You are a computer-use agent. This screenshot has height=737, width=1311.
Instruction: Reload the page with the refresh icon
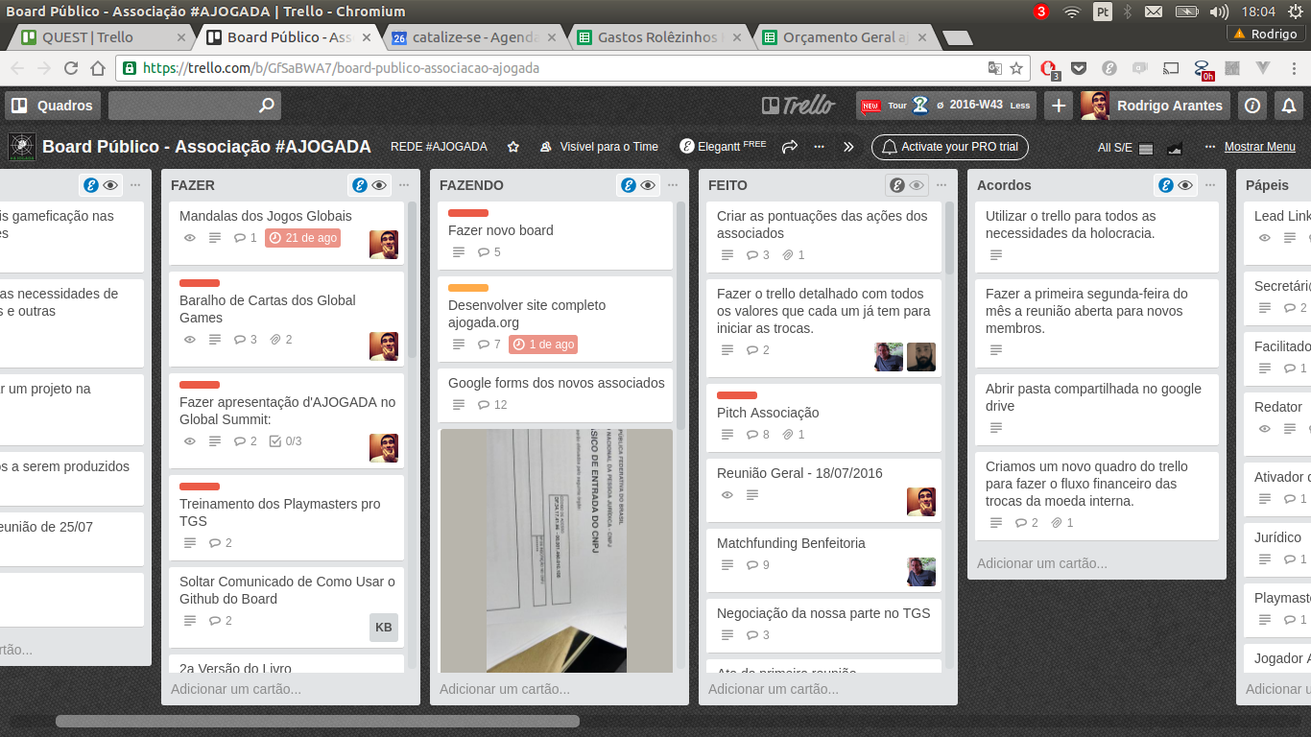click(70, 69)
